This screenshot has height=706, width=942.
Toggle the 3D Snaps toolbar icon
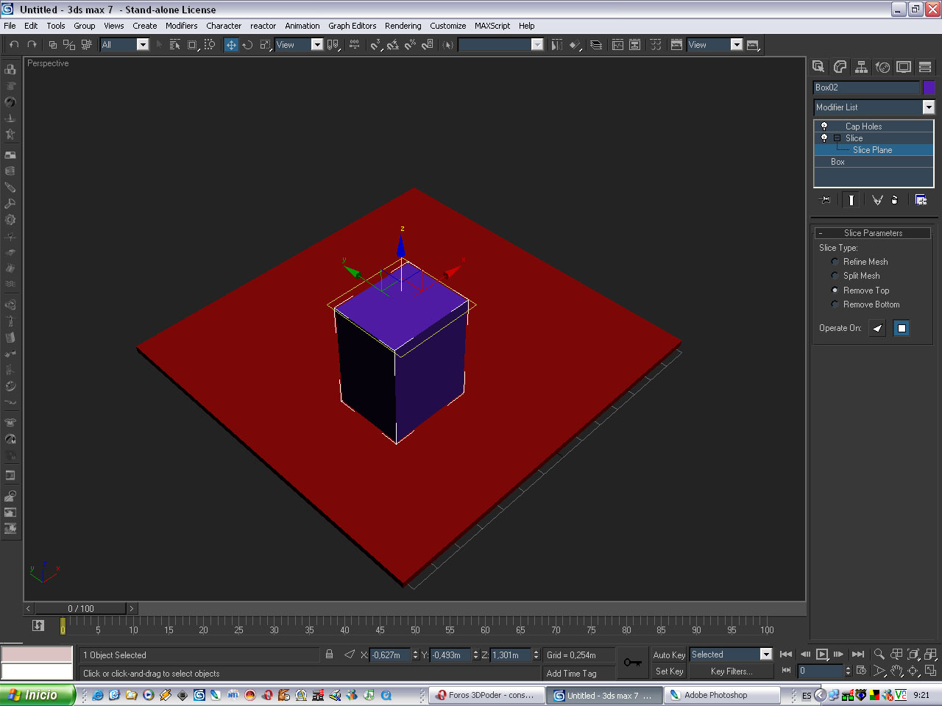coord(375,45)
